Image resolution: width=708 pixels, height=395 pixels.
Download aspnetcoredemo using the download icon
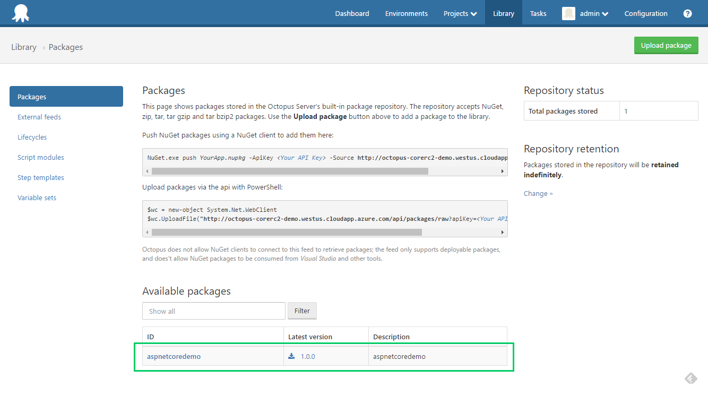(291, 356)
